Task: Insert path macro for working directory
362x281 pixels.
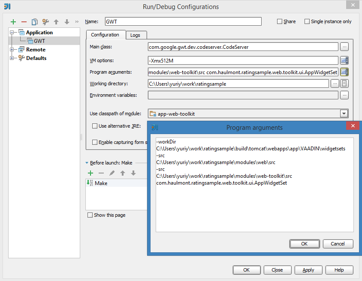Action: [344, 84]
